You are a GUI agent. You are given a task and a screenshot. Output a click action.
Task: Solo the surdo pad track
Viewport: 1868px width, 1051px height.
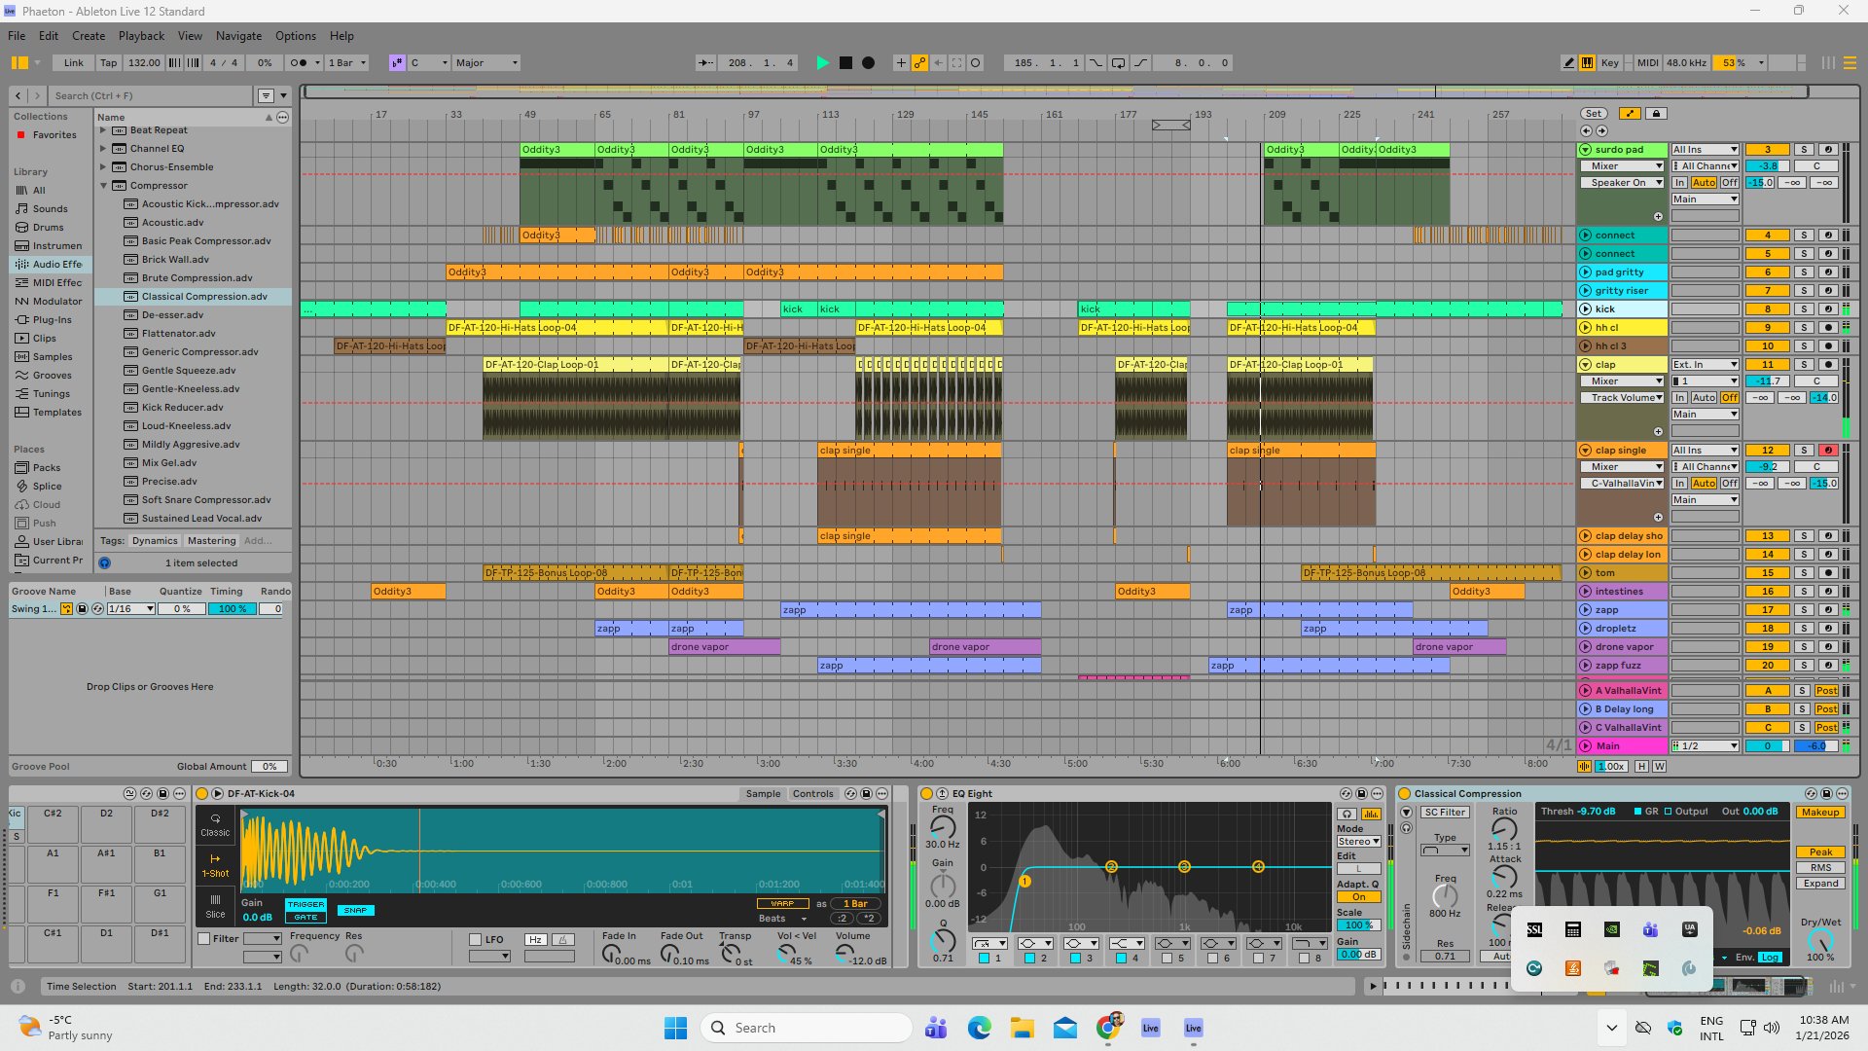1803,150
